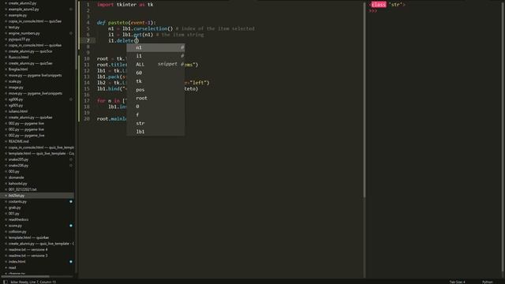505x284 pixels.
Task: Click the sidebar horizontal scrollbar
Action: tap(25, 276)
